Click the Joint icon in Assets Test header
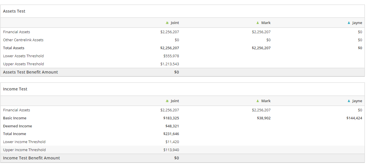This screenshot has height=166, width=370. 167,23
